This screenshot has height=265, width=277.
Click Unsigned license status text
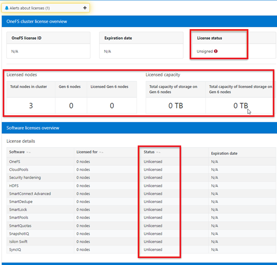pos(205,51)
